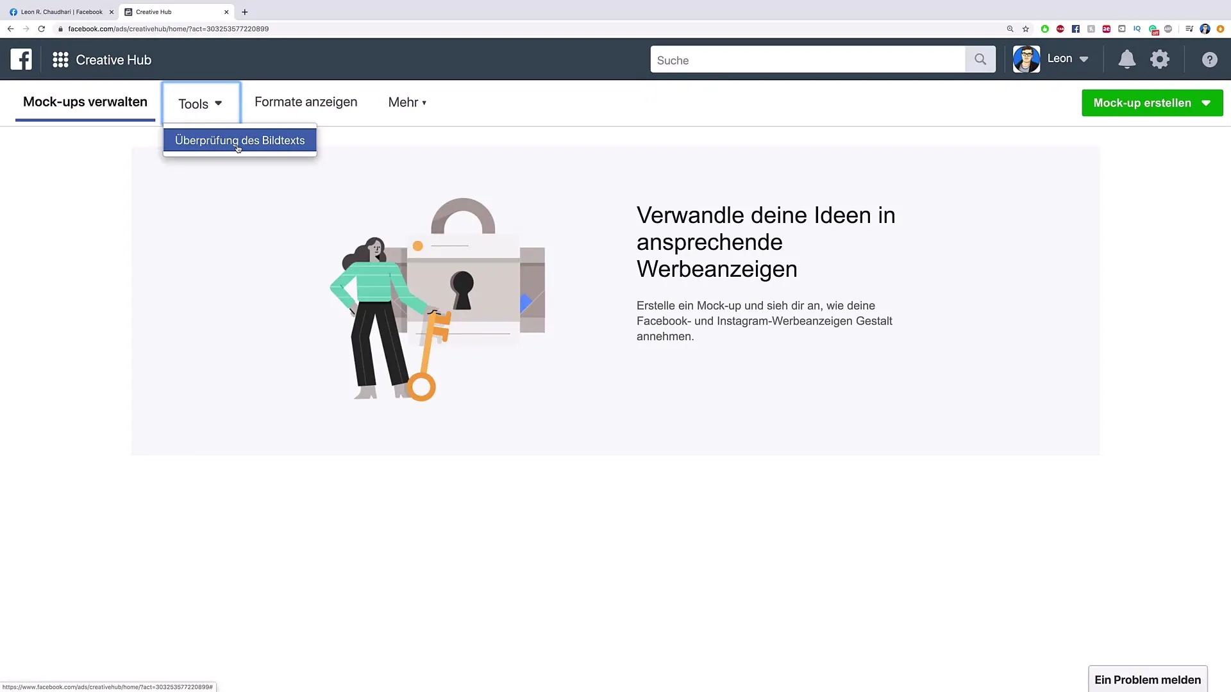The width and height of the screenshot is (1231, 692).
Task: Select Überprüfung des Bildtexts menu item
Action: [x=239, y=140]
